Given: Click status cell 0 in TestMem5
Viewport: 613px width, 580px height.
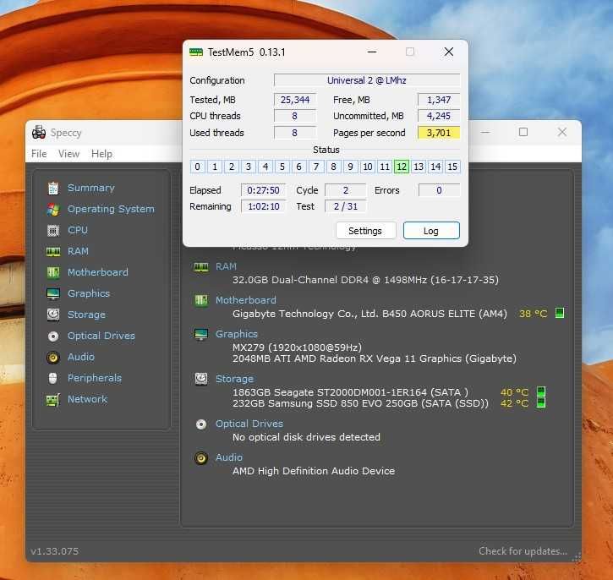Looking at the screenshot, I should click(197, 167).
